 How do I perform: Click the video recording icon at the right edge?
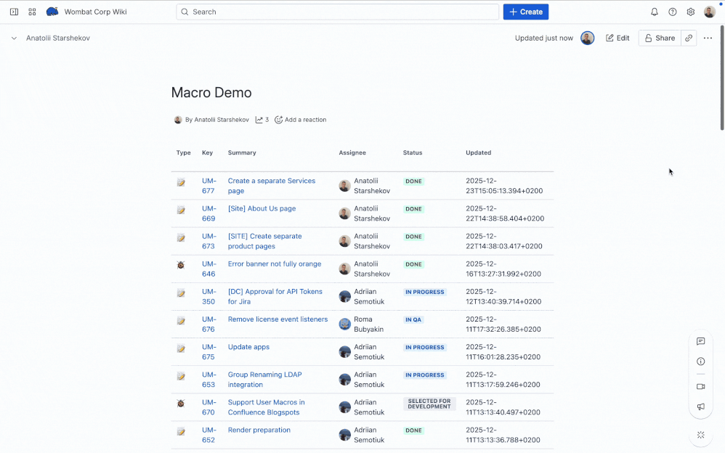700,386
